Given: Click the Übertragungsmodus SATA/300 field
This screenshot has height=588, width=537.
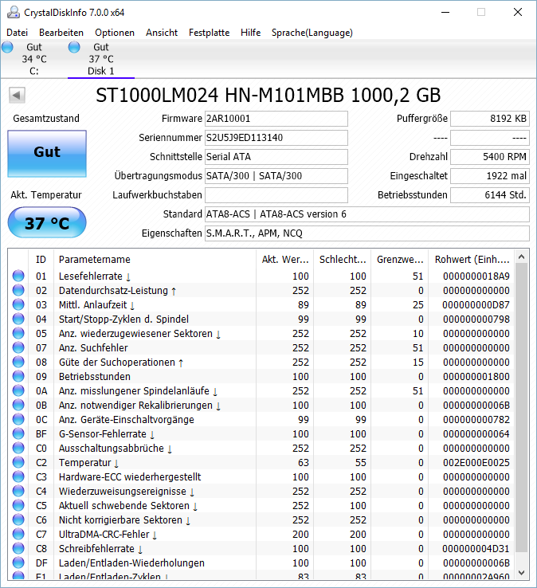Looking at the screenshot, I should pos(276,176).
